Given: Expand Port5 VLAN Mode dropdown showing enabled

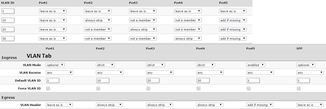Looking at the screenshot, I should click(x=256, y=65).
